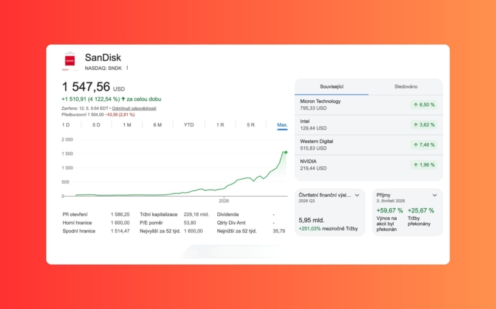Click the +25,67 % revenue surprise value

pos(421,211)
